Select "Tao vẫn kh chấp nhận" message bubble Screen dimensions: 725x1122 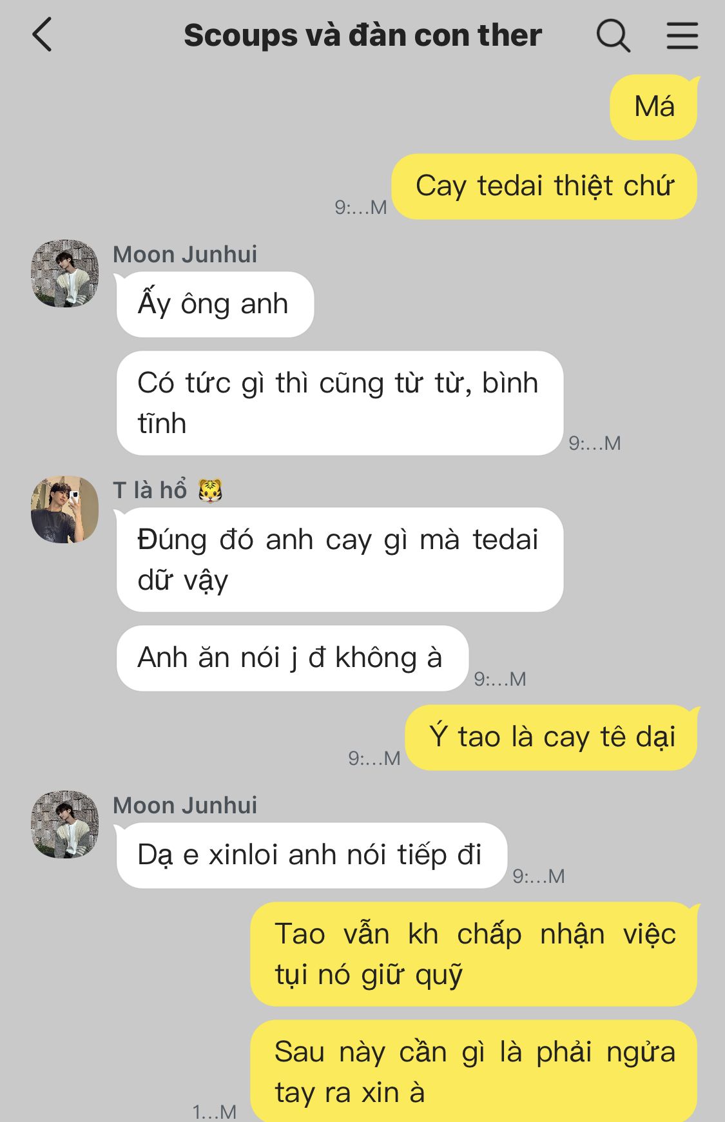(x=474, y=954)
